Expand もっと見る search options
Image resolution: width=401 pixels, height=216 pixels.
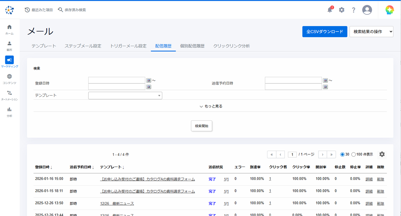[x=211, y=106]
